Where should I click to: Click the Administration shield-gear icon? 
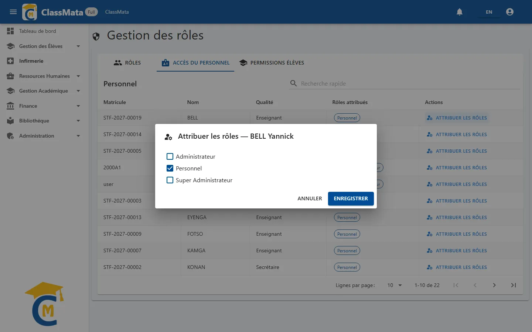coord(10,136)
